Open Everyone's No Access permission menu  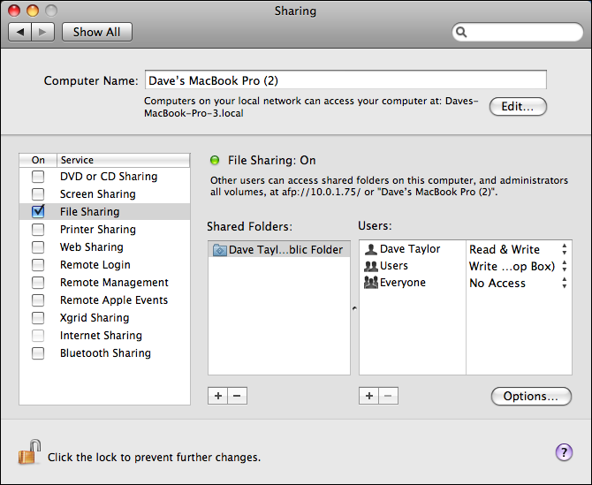519,283
